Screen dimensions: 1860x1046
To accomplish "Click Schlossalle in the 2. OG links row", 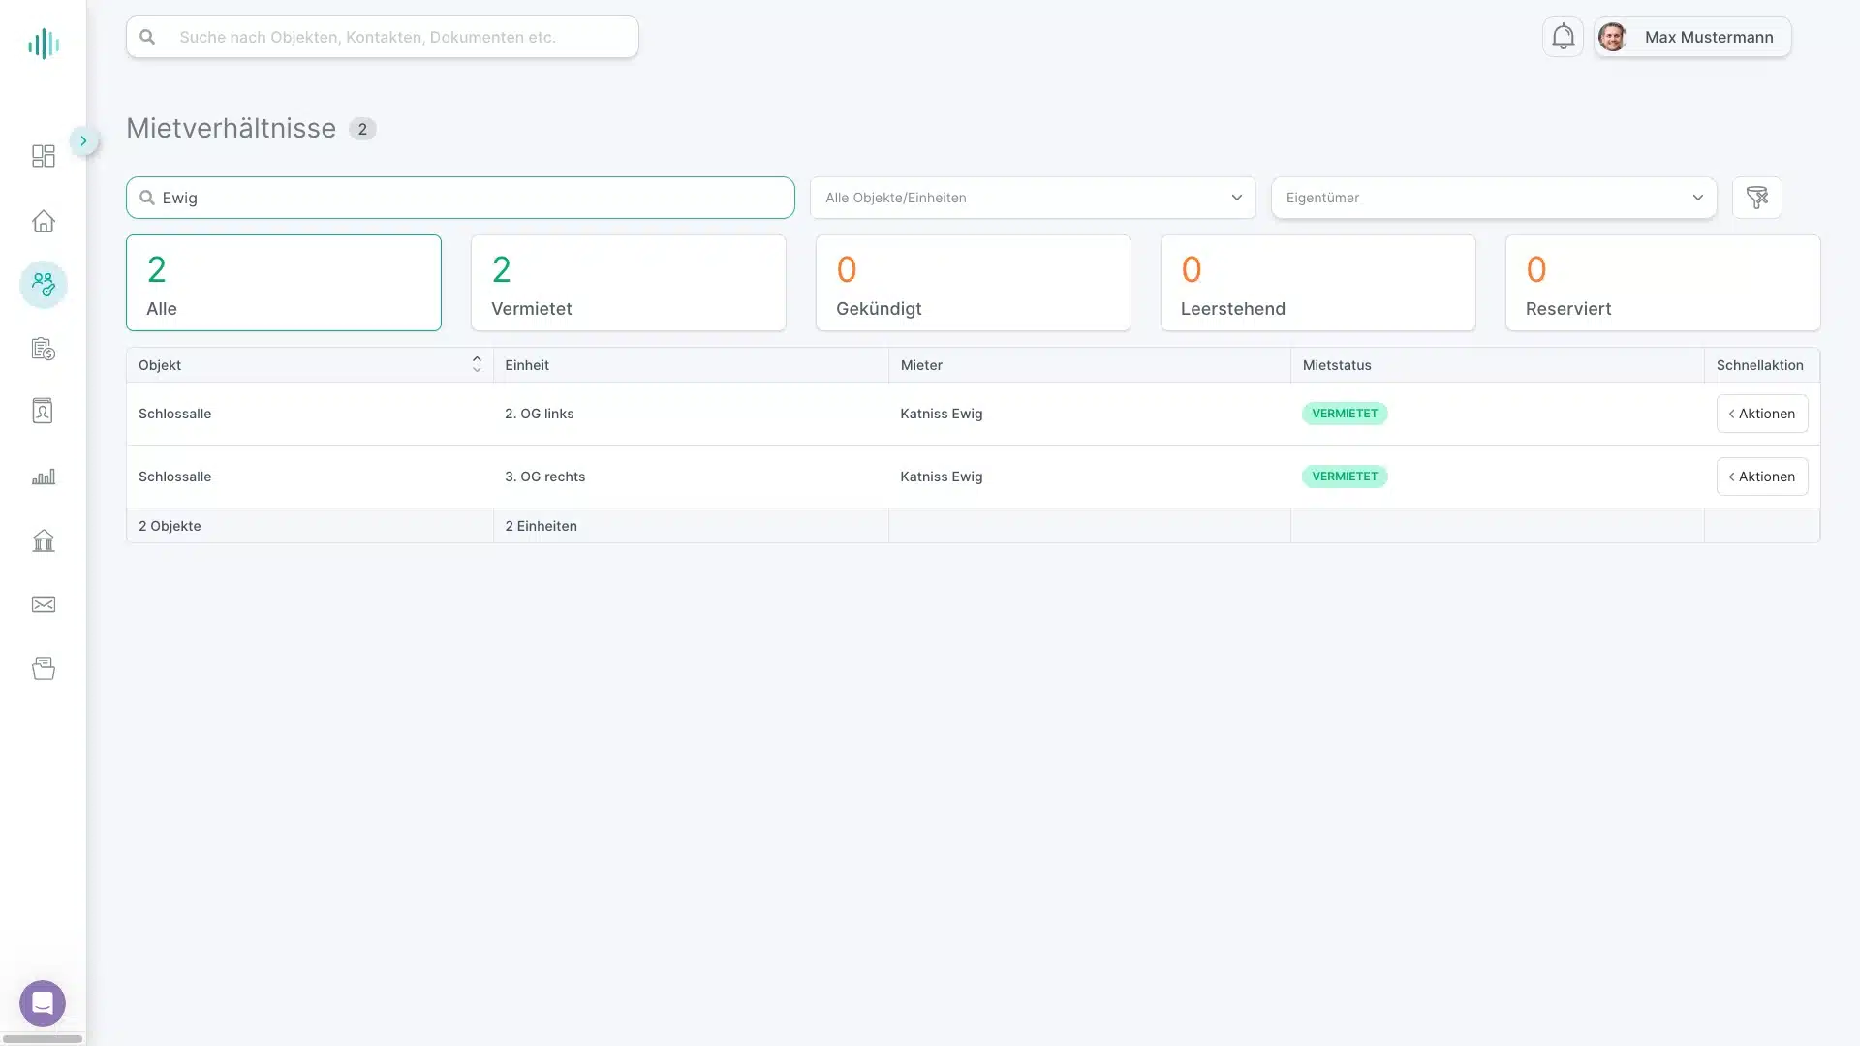I will pyautogui.click(x=174, y=414).
